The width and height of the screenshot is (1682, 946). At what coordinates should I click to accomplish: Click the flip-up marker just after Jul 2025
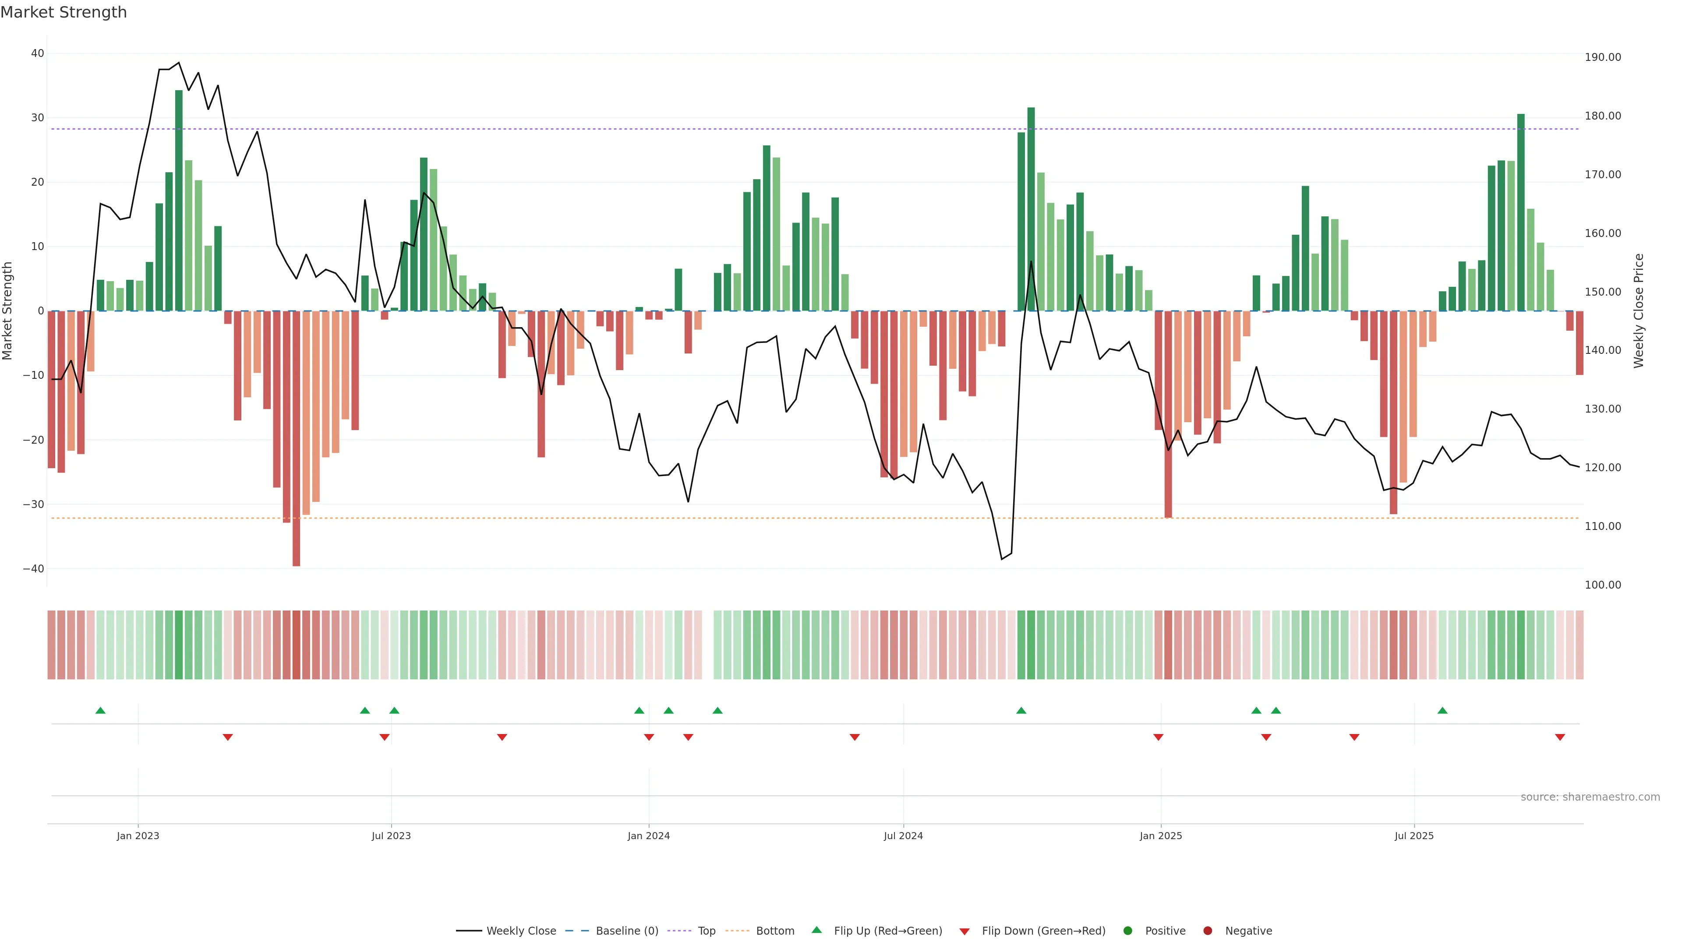[x=1442, y=710]
